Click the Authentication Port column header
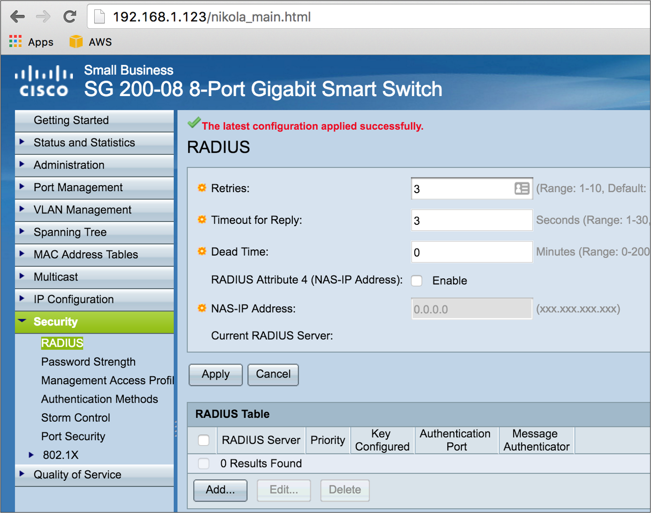The image size is (651, 513). 456,440
